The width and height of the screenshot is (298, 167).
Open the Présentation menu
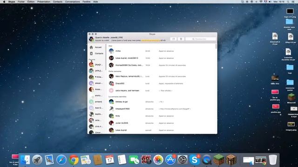click(43, 2)
